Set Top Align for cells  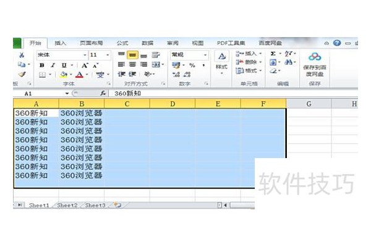point(121,55)
